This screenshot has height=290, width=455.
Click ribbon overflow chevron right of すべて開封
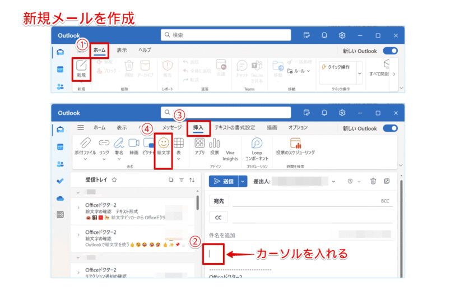click(394, 74)
